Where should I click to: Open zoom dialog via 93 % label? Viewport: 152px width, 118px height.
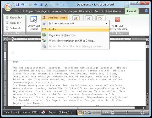pos(106,113)
